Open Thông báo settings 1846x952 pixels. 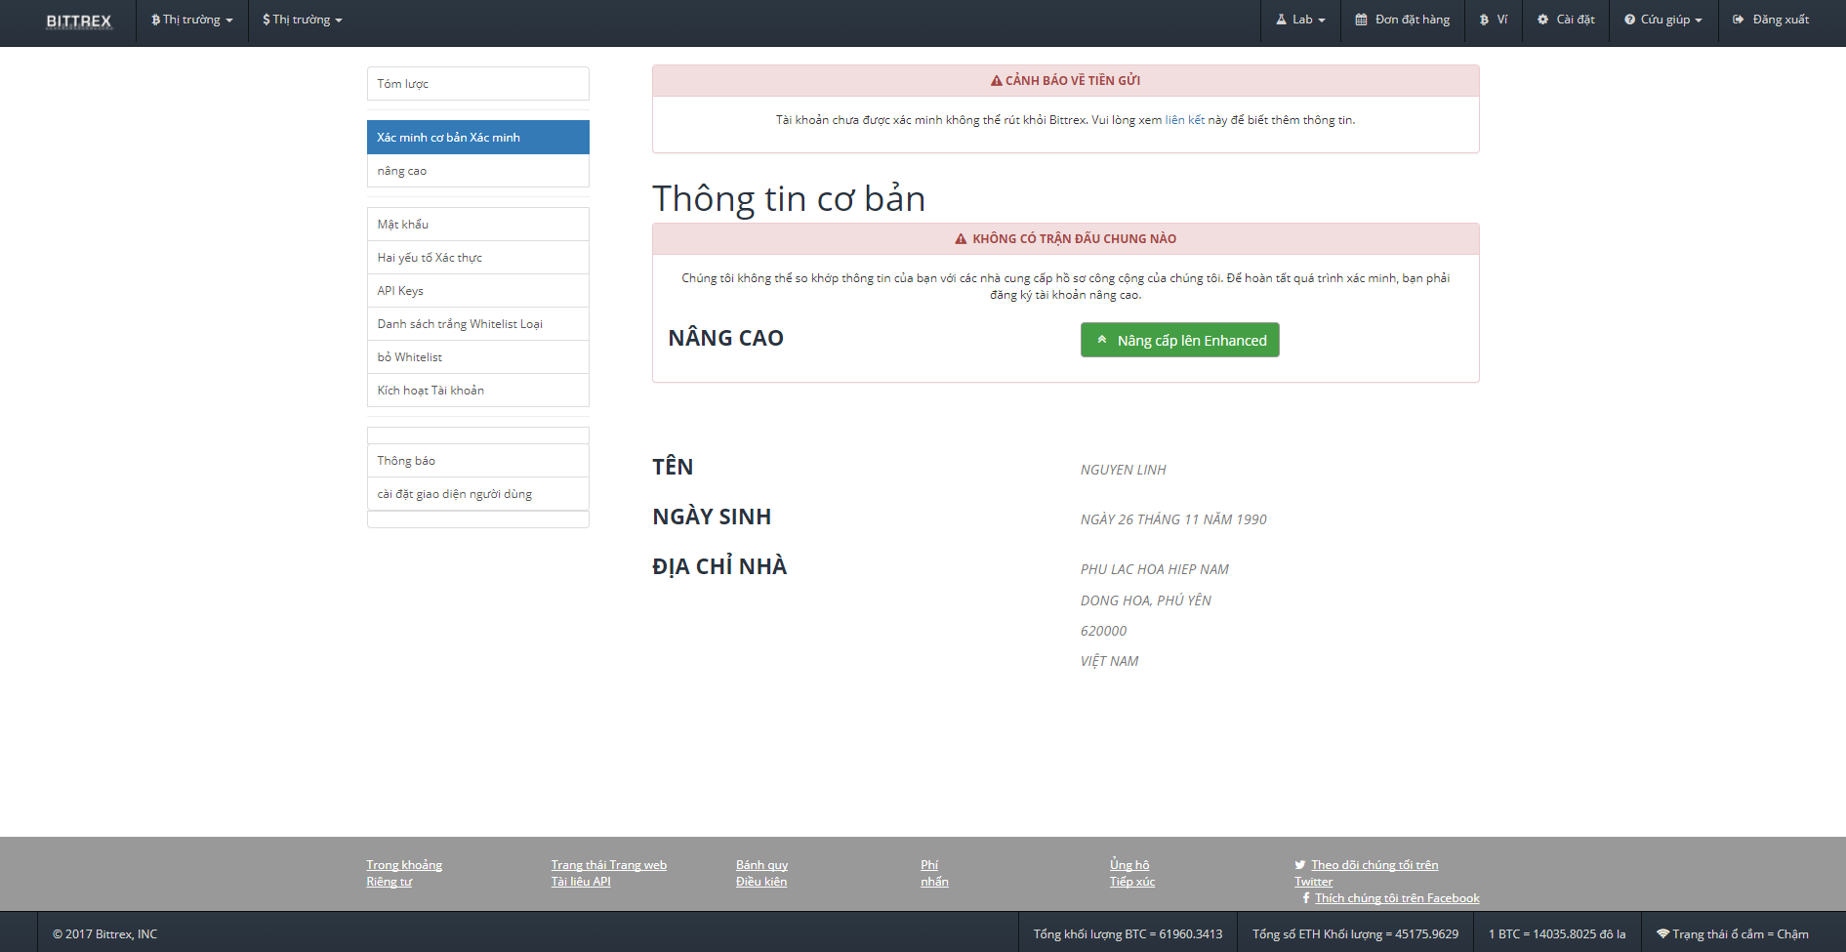pyautogui.click(x=478, y=461)
